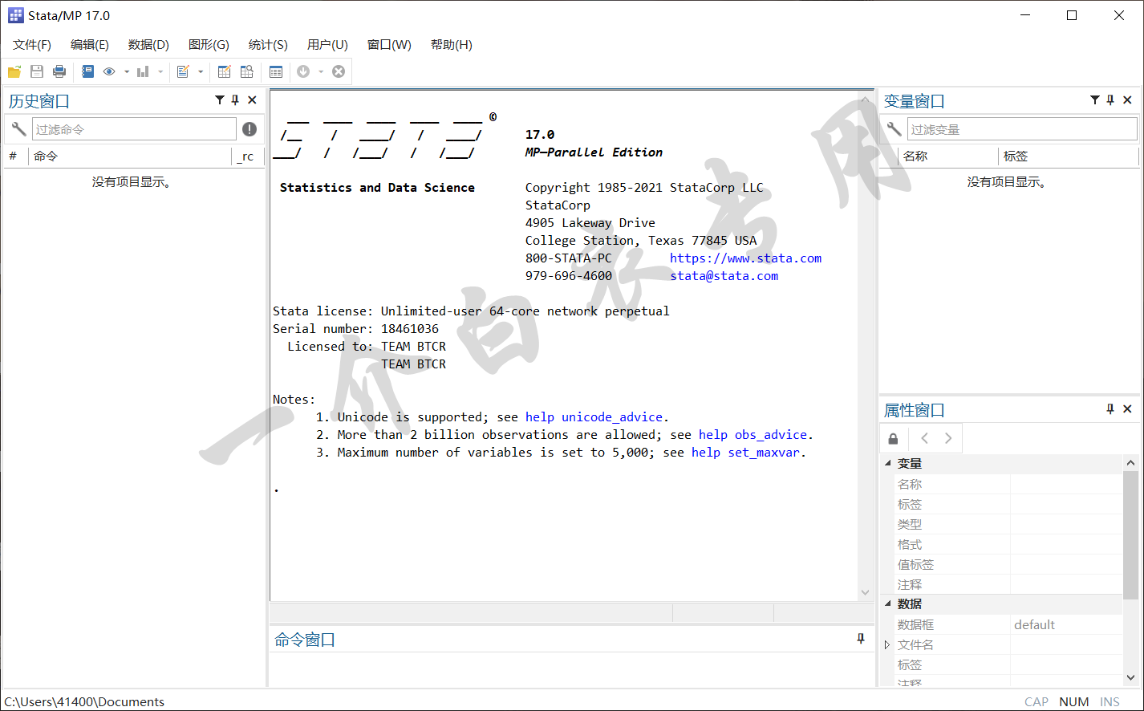The width and height of the screenshot is (1144, 711).
Task: Click the wrench icon in 历史窗口
Action: (18, 129)
